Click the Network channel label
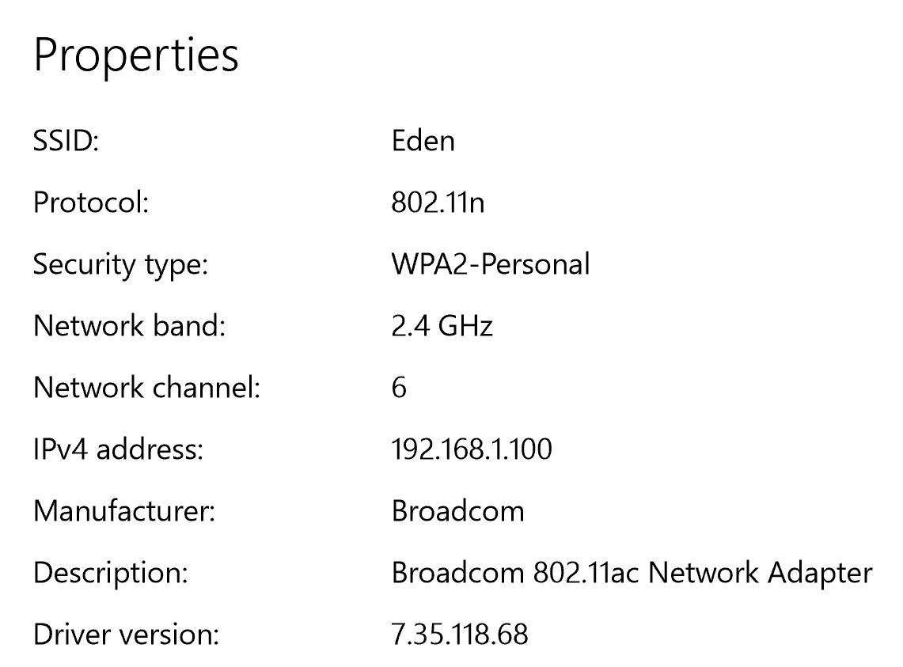Viewport: 903px width, 667px height. pos(146,388)
